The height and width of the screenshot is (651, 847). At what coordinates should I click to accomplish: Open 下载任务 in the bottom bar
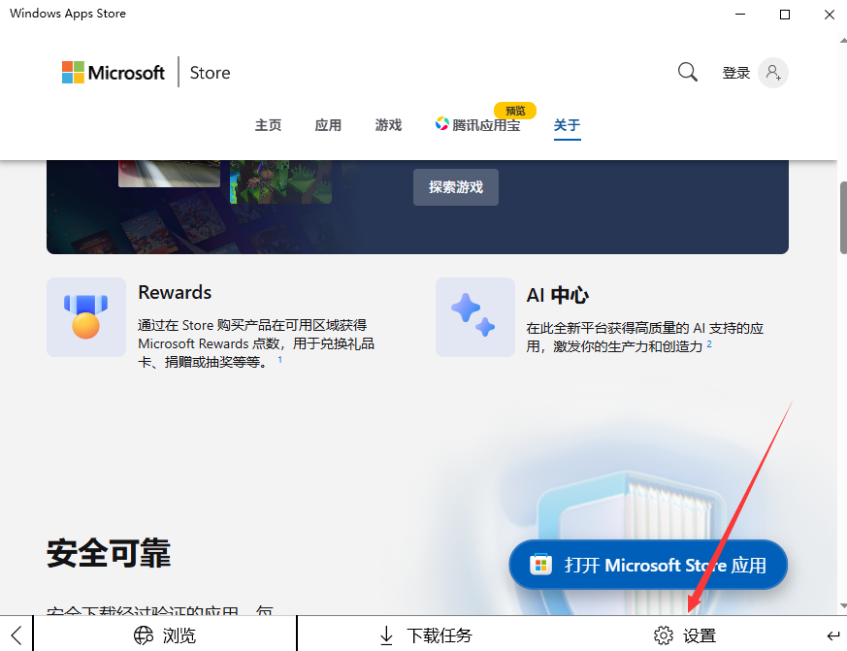click(426, 635)
